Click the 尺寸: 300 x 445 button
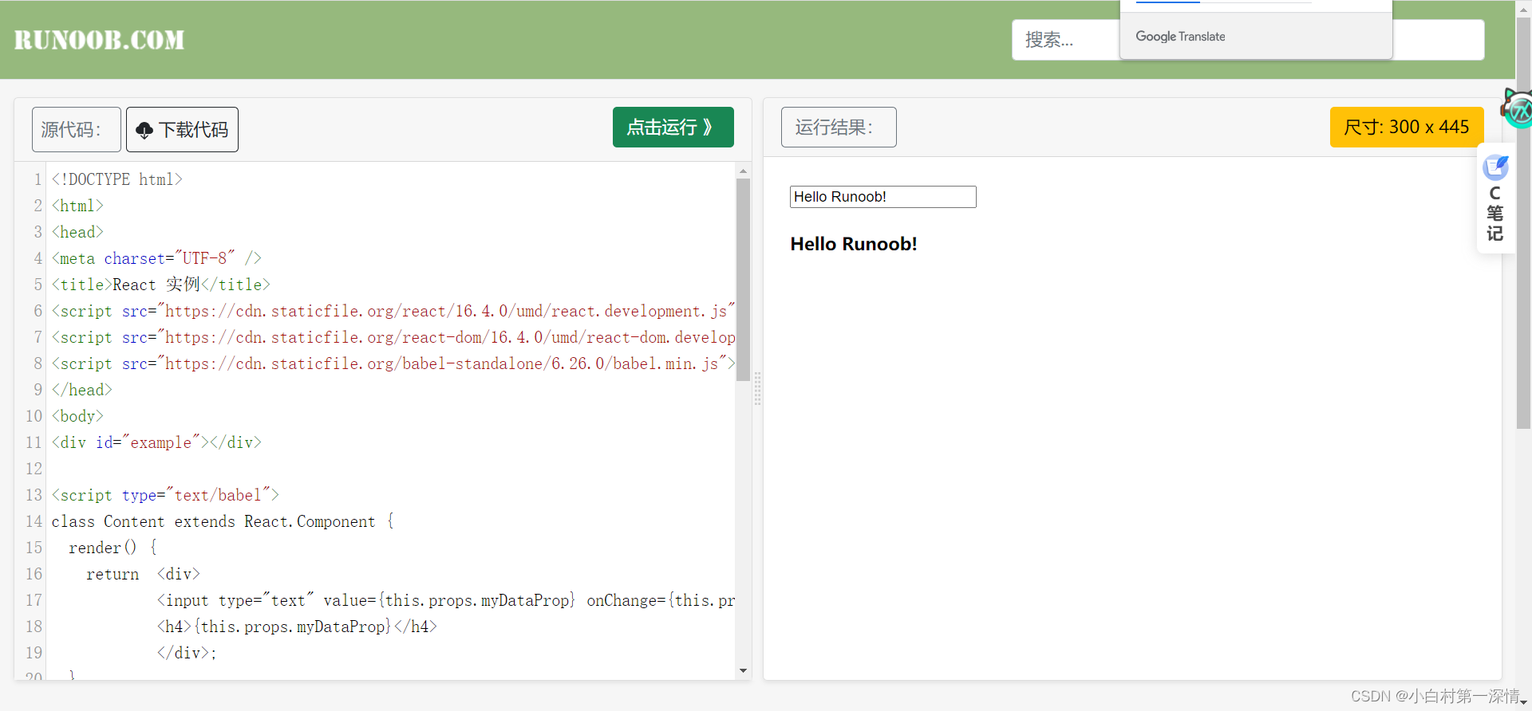The height and width of the screenshot is (711, 1532). pos(1407,128)
